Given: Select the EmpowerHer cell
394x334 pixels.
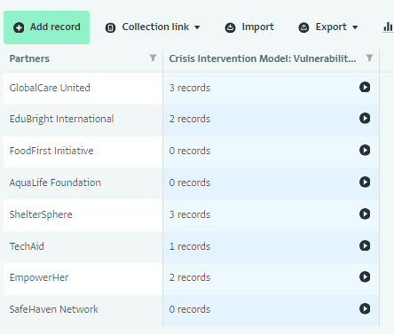Looking at the screenshot, I should pyautogui.click(x=83, y=279).
